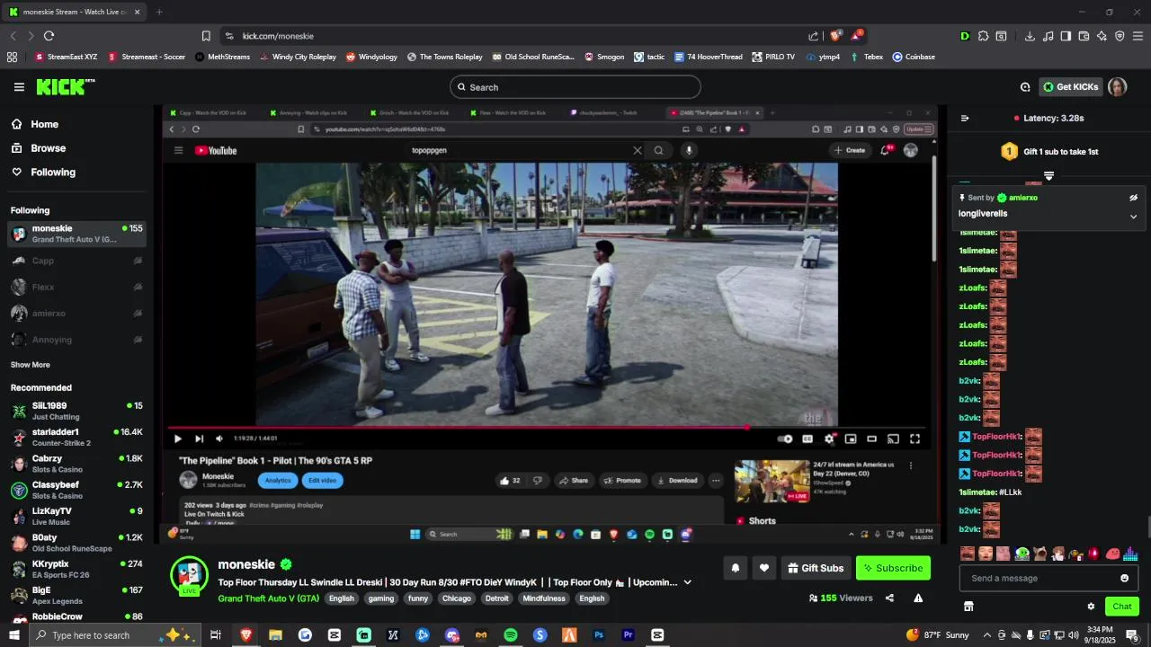Bookmark this page icon in address bar
This screenshot has height=647, width=1151.
pos(206,36)
